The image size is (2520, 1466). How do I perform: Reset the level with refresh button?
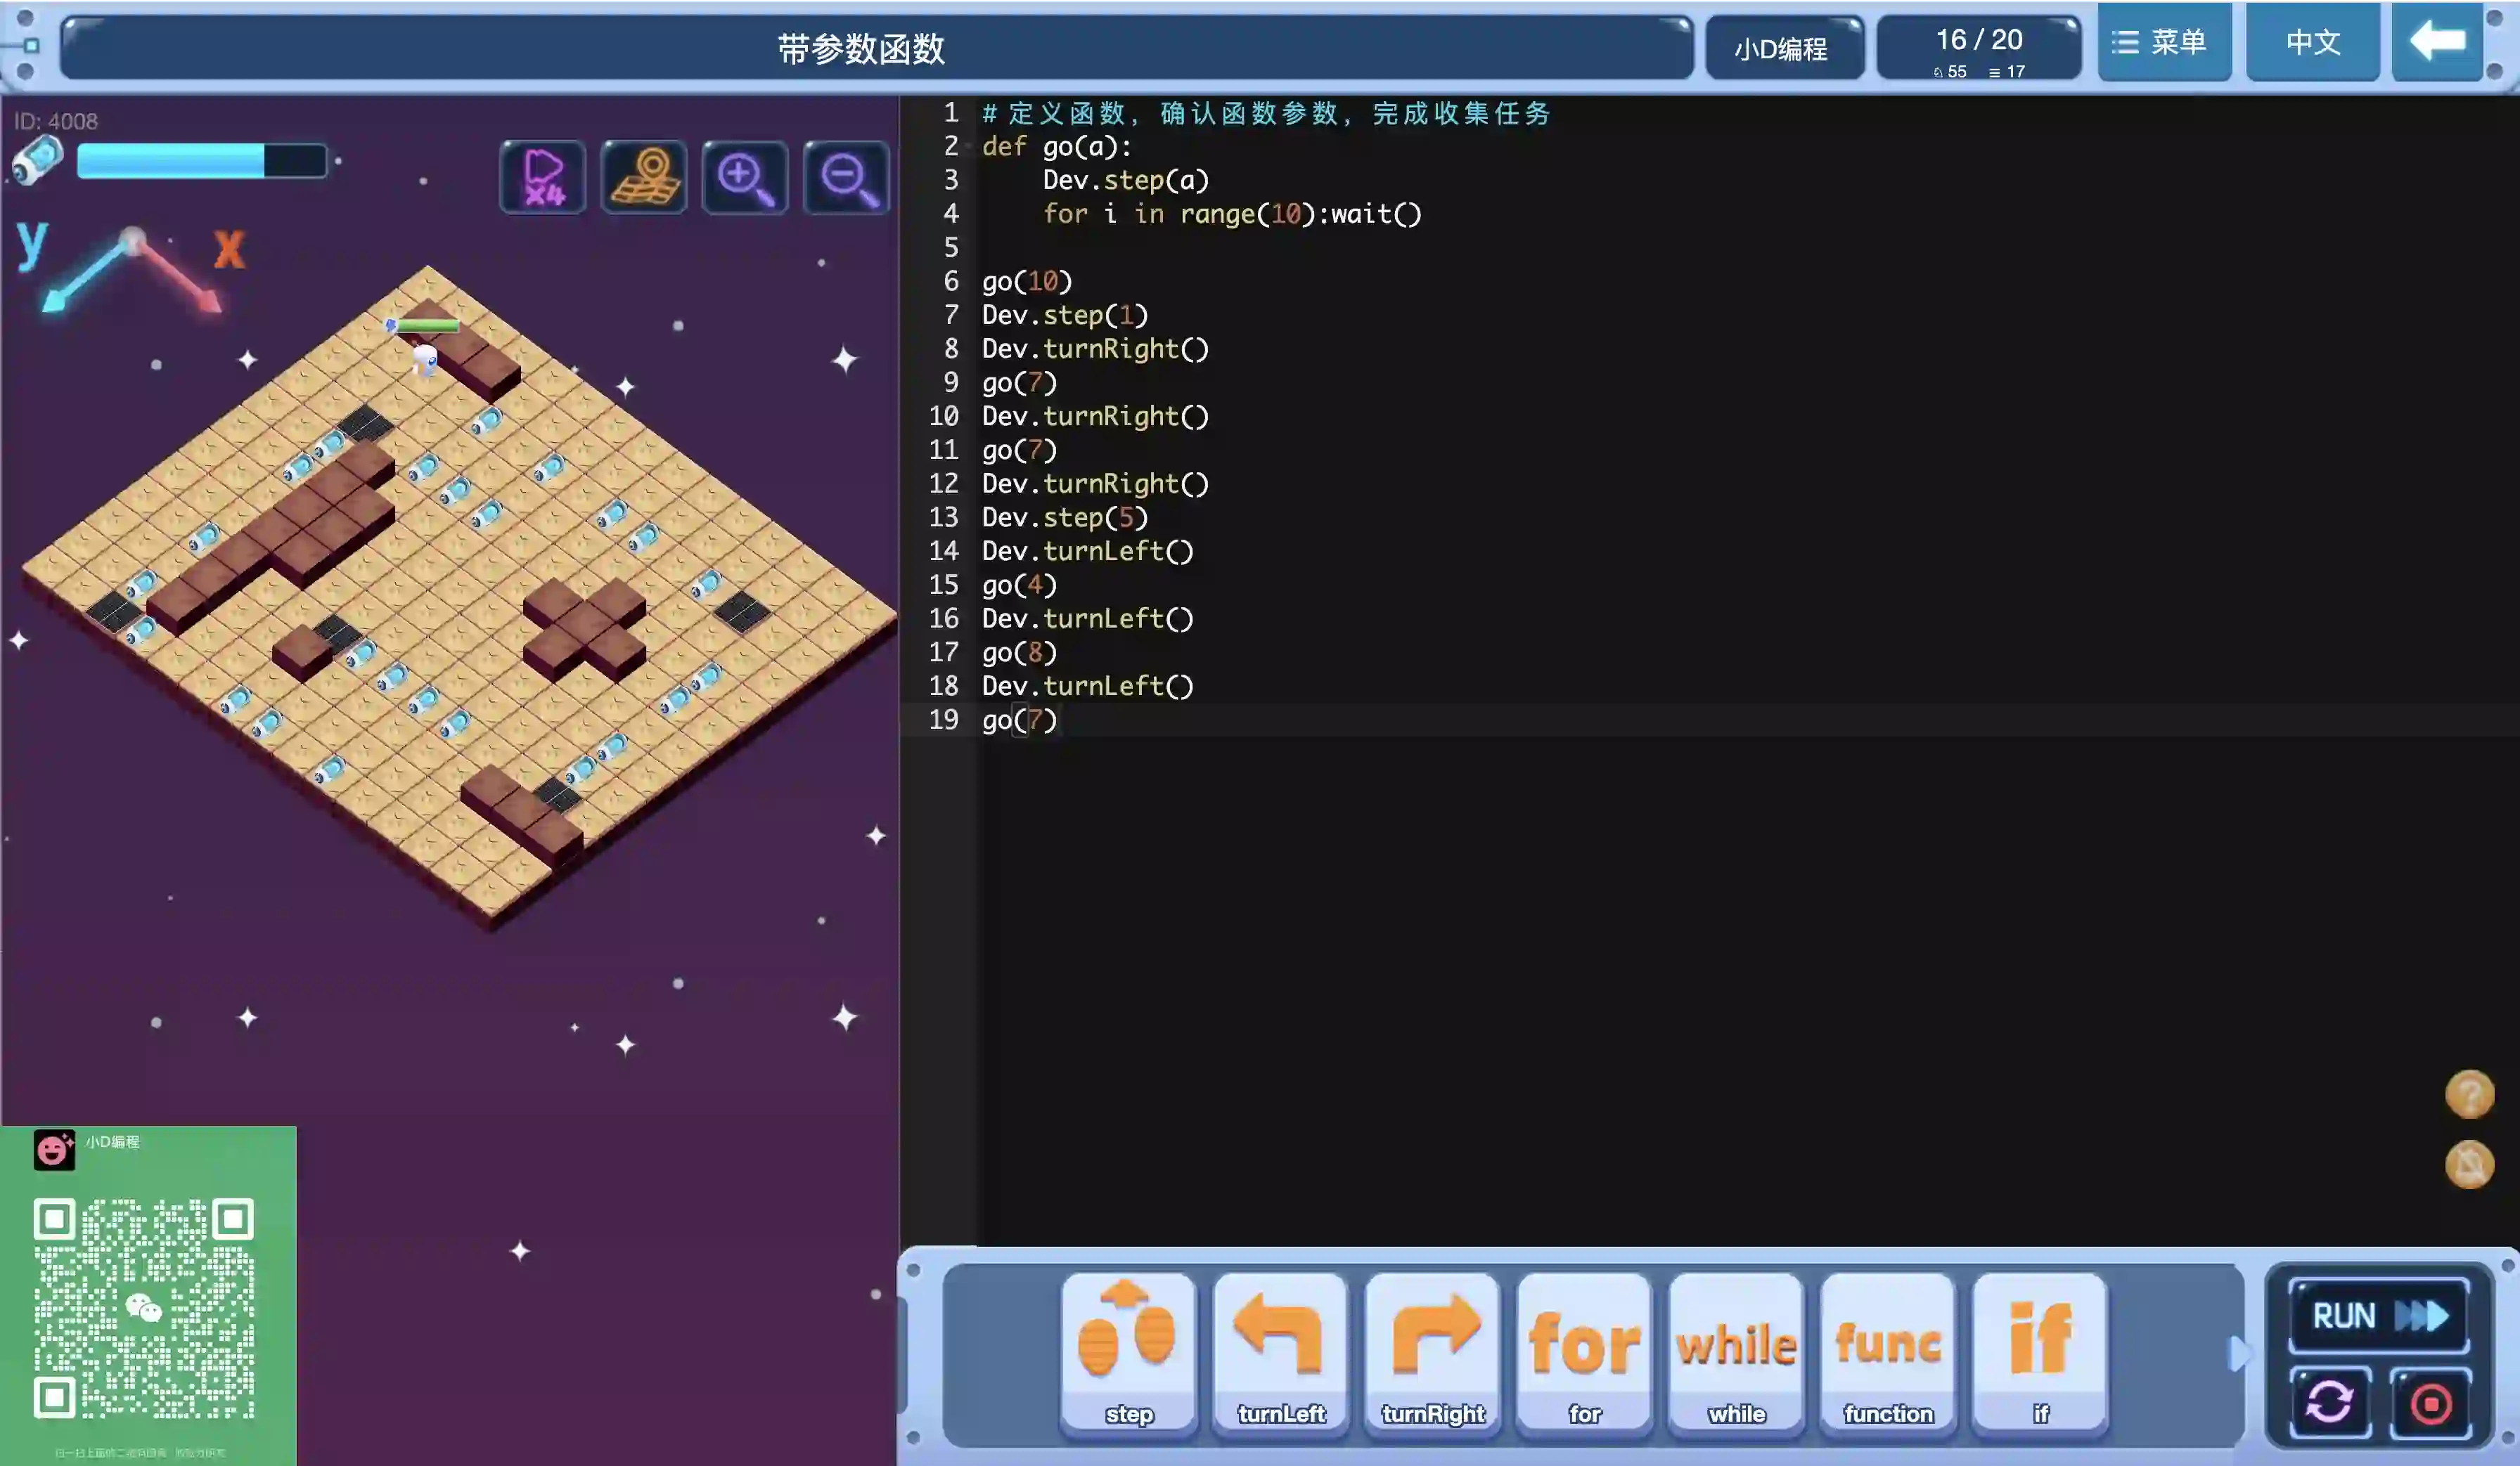(2330, 1402)
